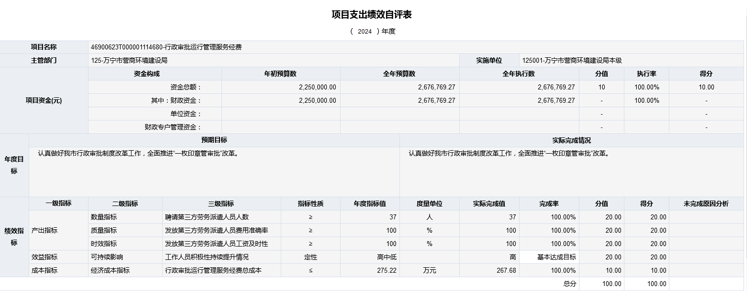Viewport: 747px width, 292px height.
Task: Click the 总分 label in the bottom row
Action: [570, 284]
